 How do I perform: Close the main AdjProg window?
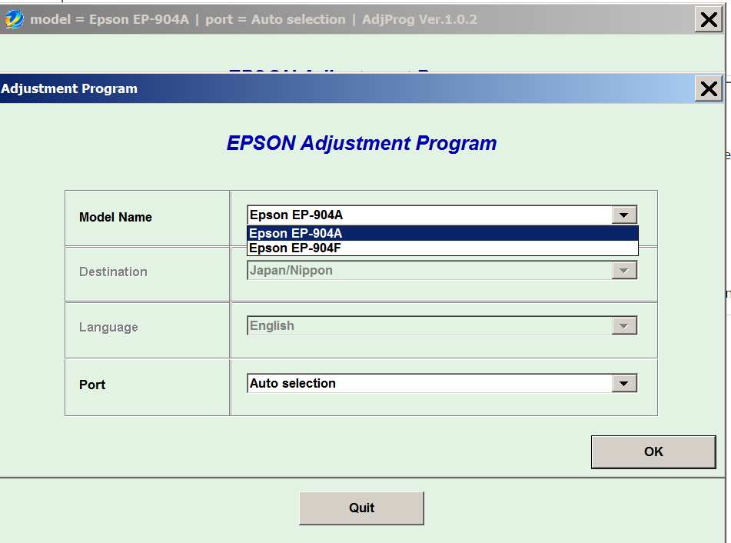click(x=709, y=19)
